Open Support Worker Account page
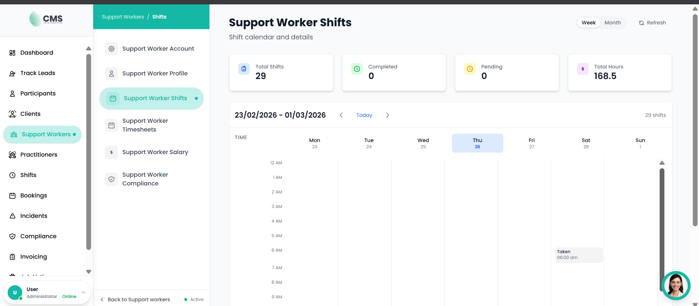The width and height of the screenshot is (699, 306). 151,49
